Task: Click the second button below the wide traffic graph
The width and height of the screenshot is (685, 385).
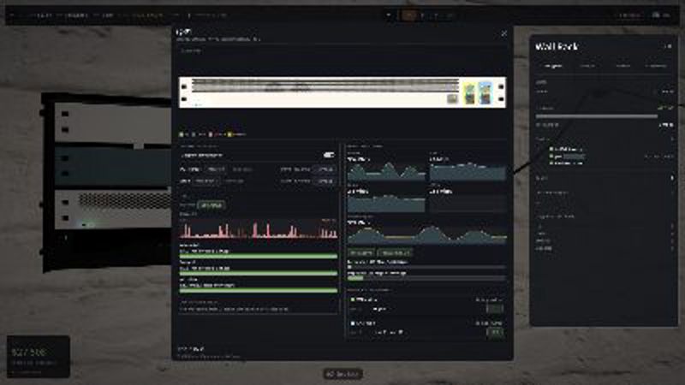Action: pos(395,252)
